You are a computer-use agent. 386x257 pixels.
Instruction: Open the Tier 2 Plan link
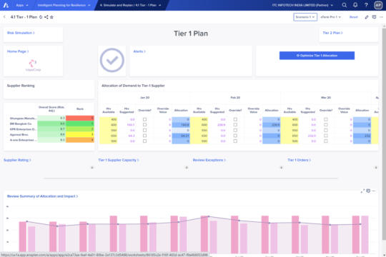332,33
